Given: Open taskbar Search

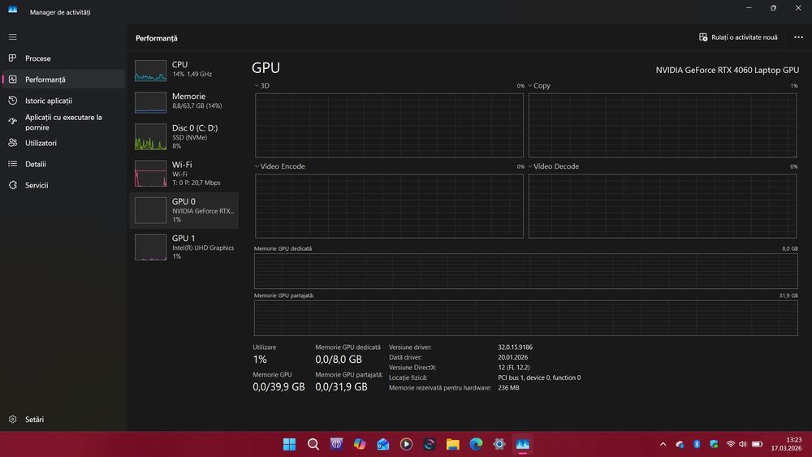Looking at the screenshot, I should click(x=313, y=444).
